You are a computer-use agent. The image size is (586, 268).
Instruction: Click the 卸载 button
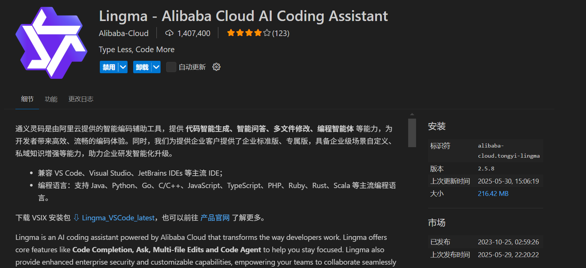coord(142,67)
